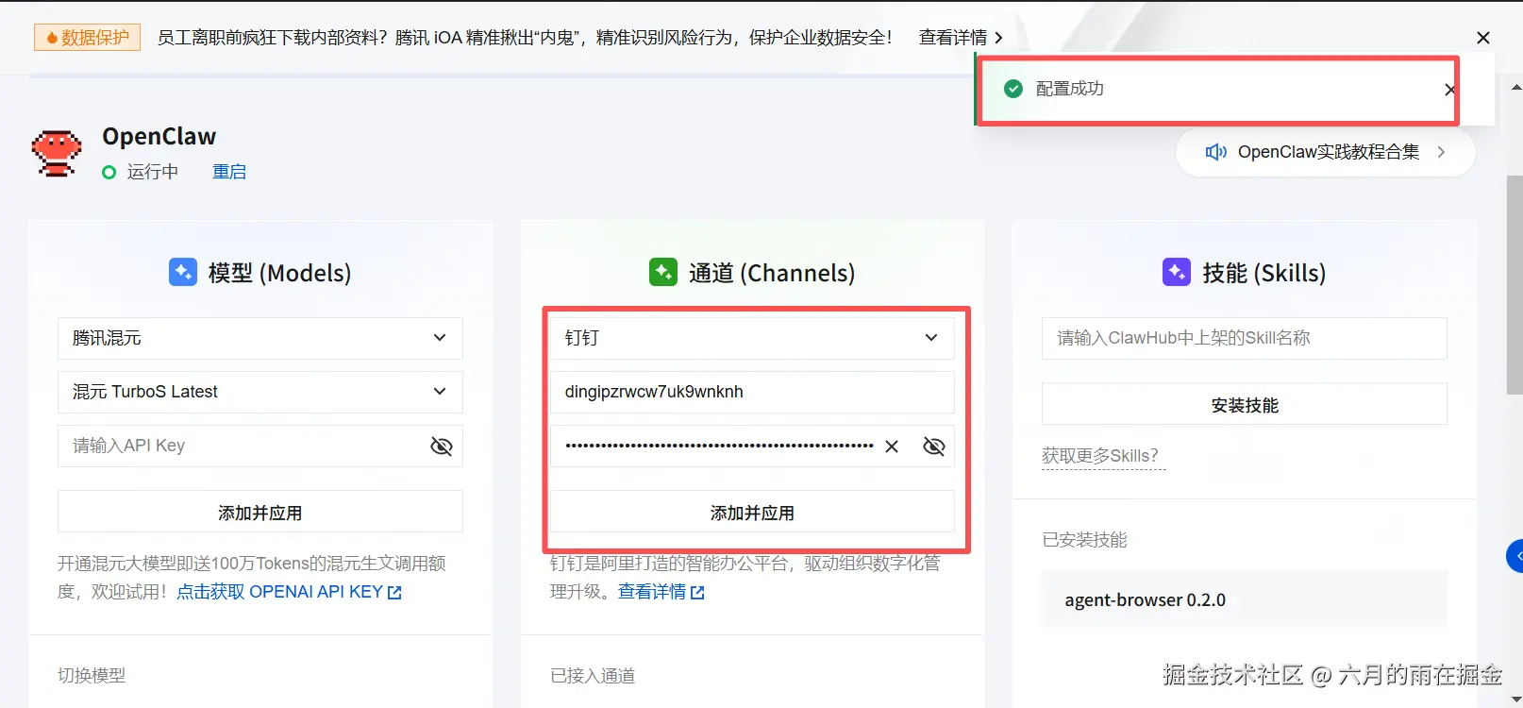Click the 安装技能 button
Image resolution: width=1523 pixels, height=708 pixels.
pyautogui.click(x=1245, y=405)
